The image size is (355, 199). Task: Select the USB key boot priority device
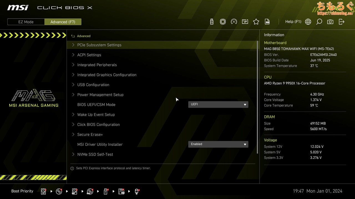pyautogui.click(x=106, y=191)
